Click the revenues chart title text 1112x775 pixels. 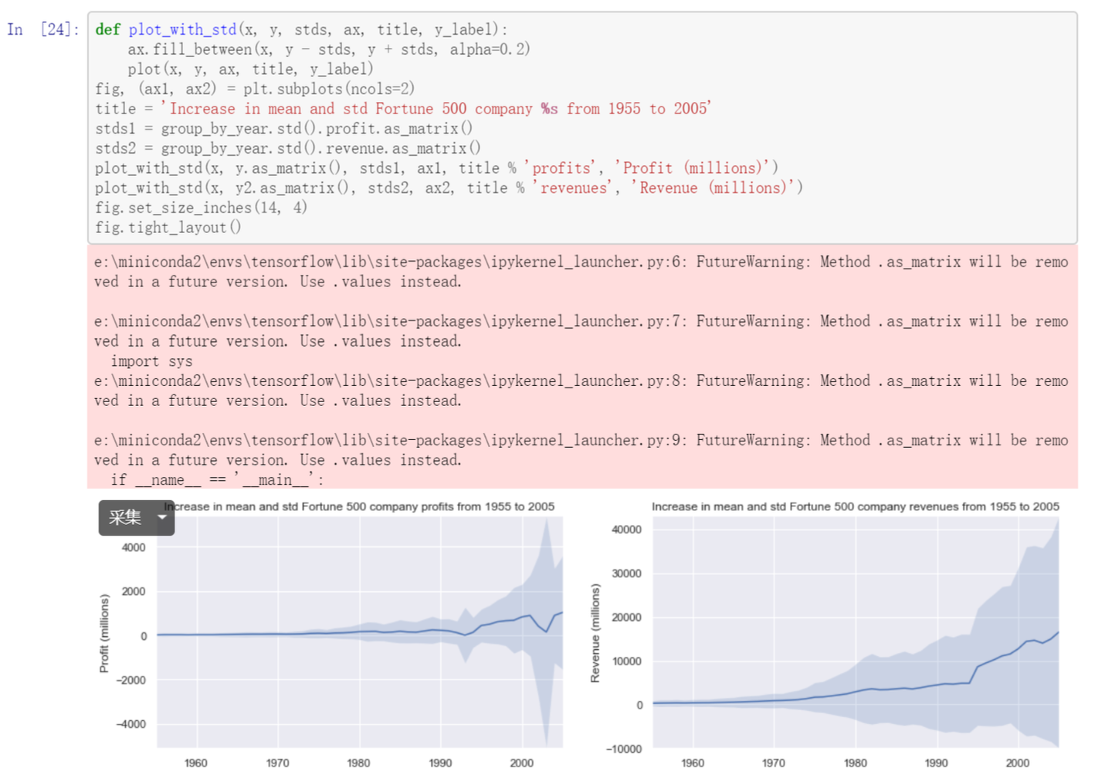coord(856,506)
